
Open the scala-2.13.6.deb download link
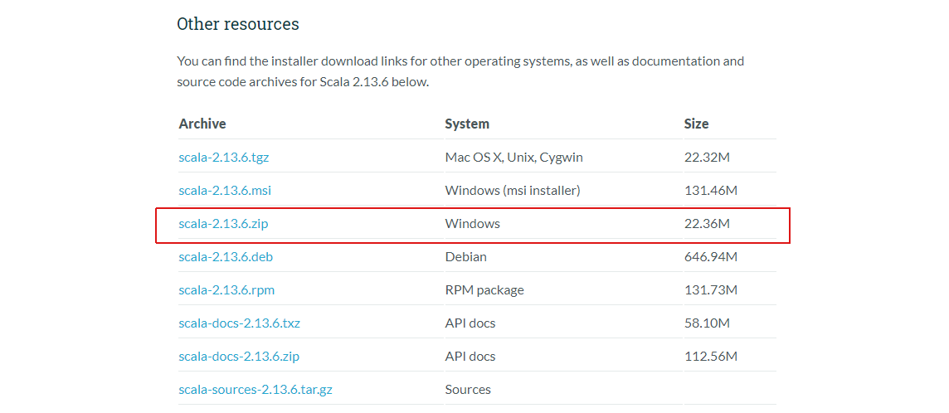226,256
